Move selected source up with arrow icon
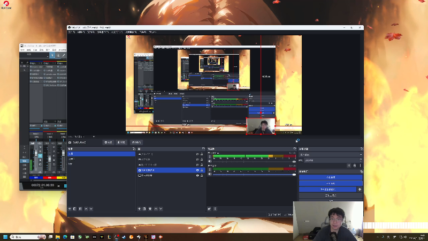The image size is (428, 241). pos(156,209)
